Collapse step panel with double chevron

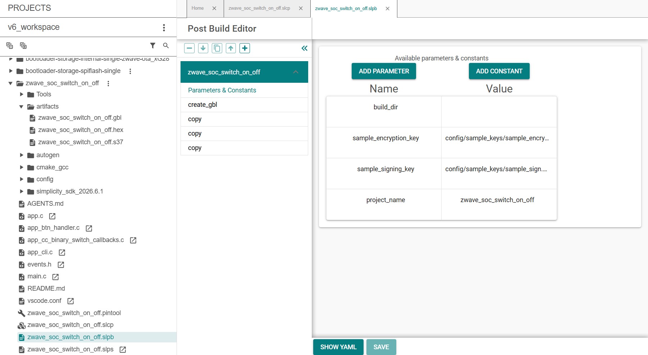(x=305, y=48)
